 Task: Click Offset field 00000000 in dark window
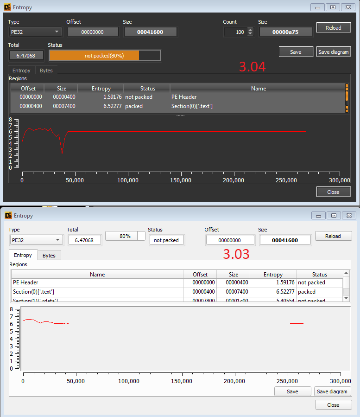click(x=93, y=32)
